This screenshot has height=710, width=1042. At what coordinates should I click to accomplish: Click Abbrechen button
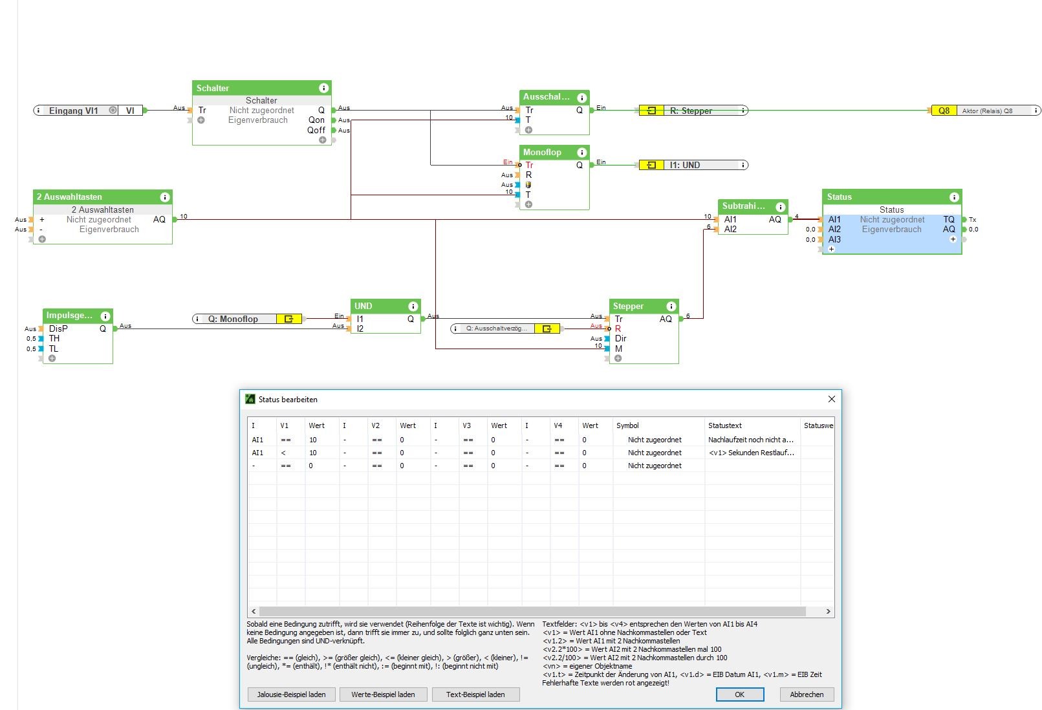tap(807, 694)
